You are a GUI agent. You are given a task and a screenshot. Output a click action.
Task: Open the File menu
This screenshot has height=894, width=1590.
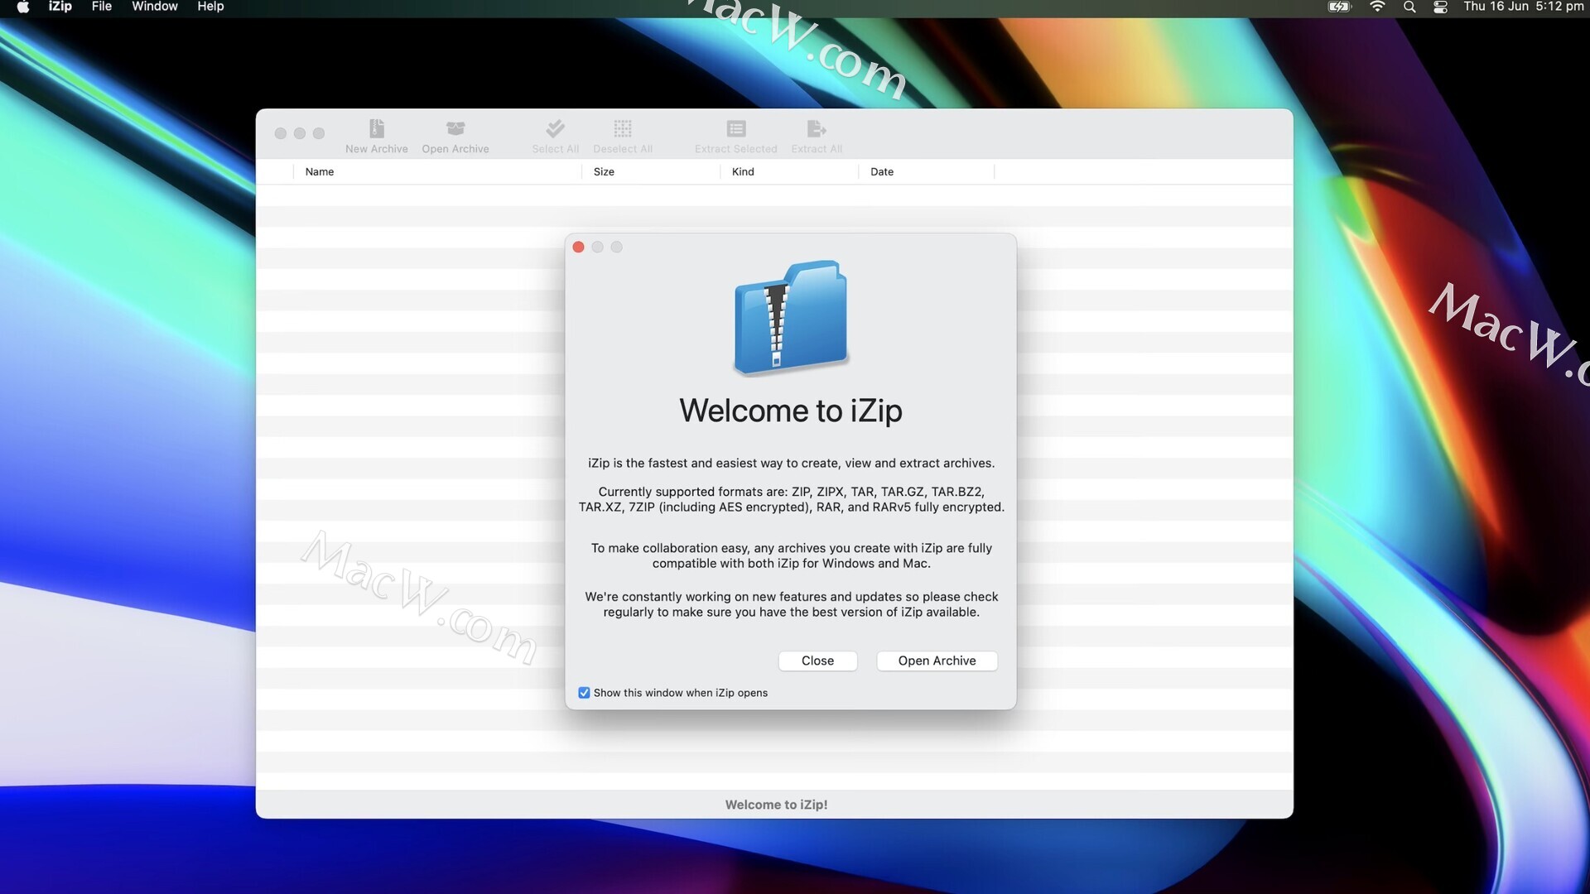(102, 7)
